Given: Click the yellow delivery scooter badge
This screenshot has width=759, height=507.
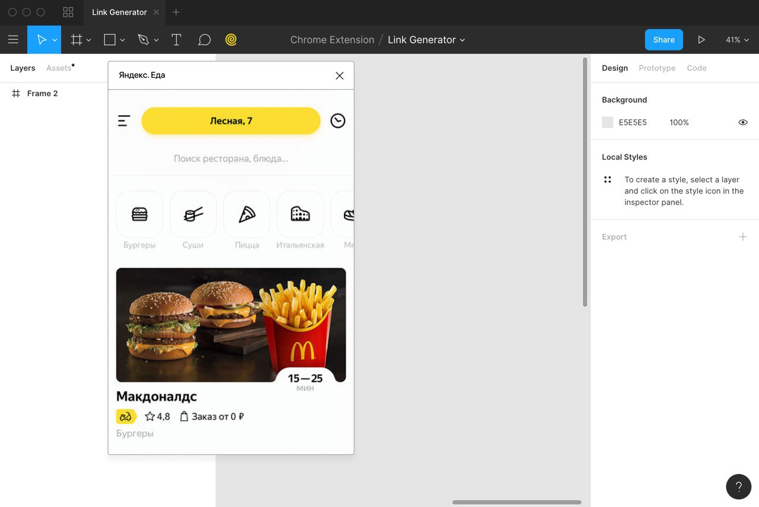Looking at the screenshot, I should point(126,417).
